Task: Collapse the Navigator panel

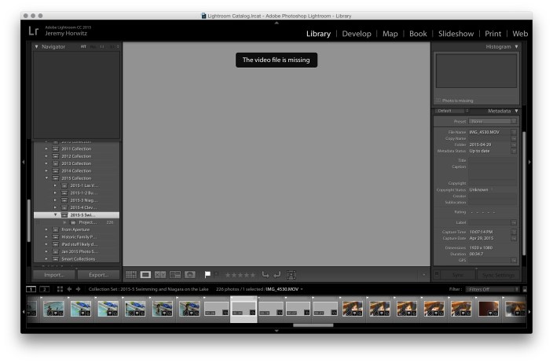Action: pyautogui.click(x=36, y=47)
